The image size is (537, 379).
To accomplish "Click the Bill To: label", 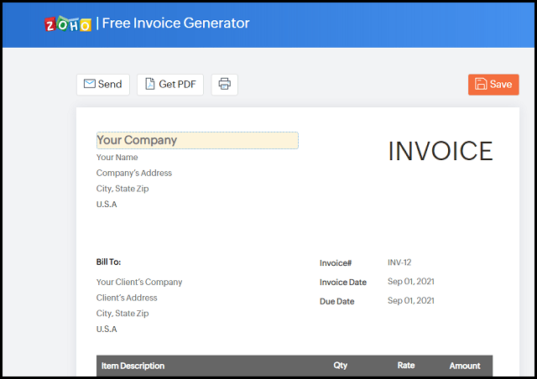I will (x=108, y=262).
